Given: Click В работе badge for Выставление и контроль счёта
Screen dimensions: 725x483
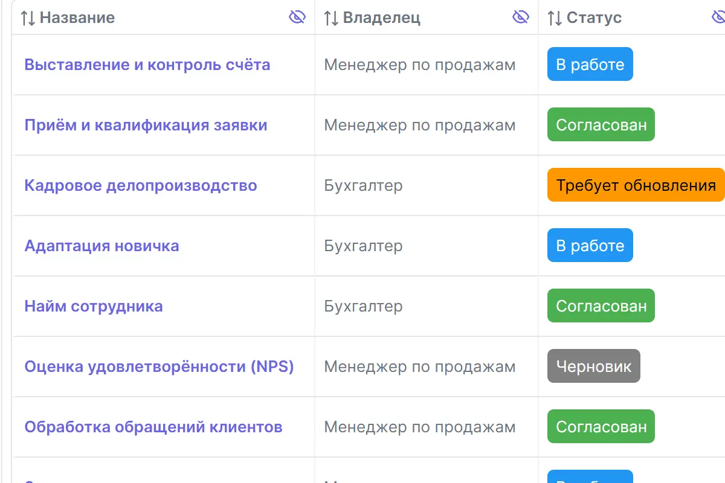Looking at the screenshot, I should pos(590,64).
